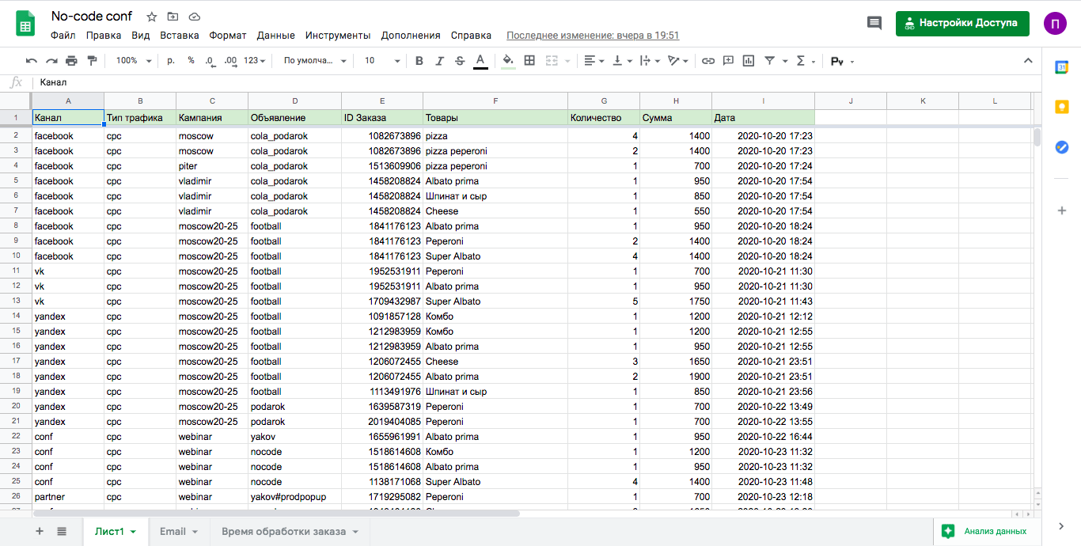1081x546 pixels.
Task: Open the Файл menu
Action: coord(63,36)
